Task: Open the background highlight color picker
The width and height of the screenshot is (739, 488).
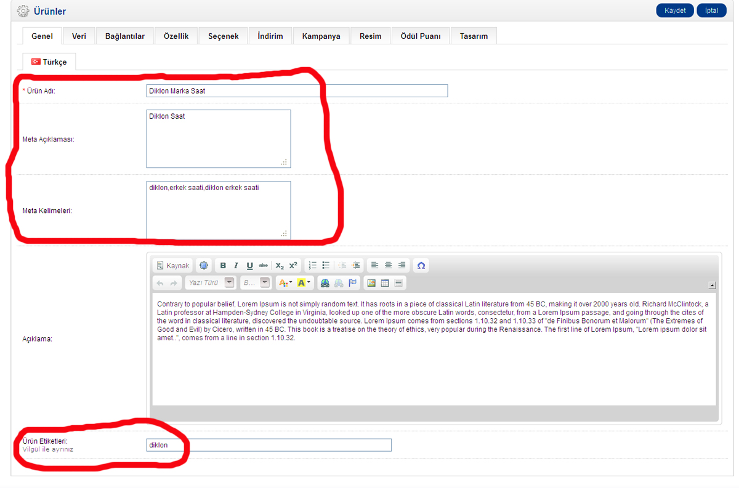Action: tap(304, 283)
